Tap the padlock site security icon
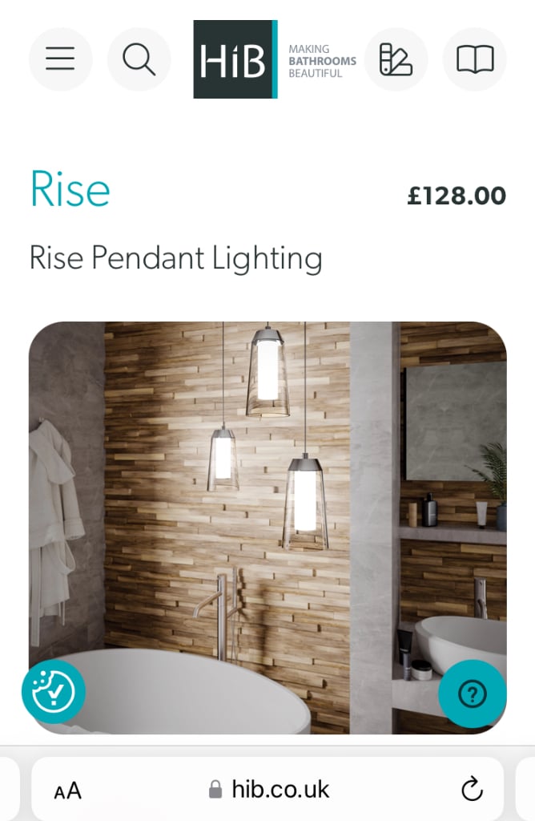The width and height of the screenshot is (535, 821). 215,789
